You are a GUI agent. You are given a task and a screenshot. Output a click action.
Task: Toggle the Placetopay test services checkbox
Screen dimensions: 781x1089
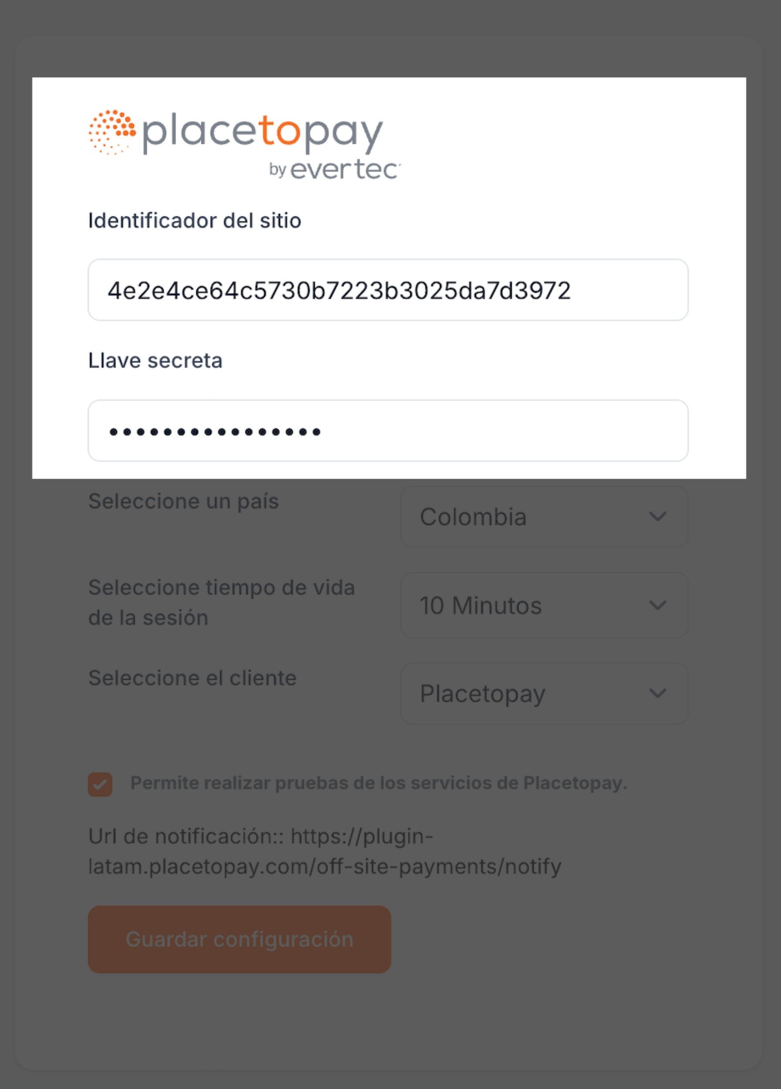100,784
